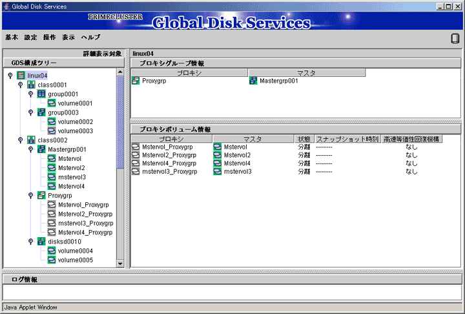465x314 pixels.
Task: Click the group0001 group icon
Action: tap(41, 94)
